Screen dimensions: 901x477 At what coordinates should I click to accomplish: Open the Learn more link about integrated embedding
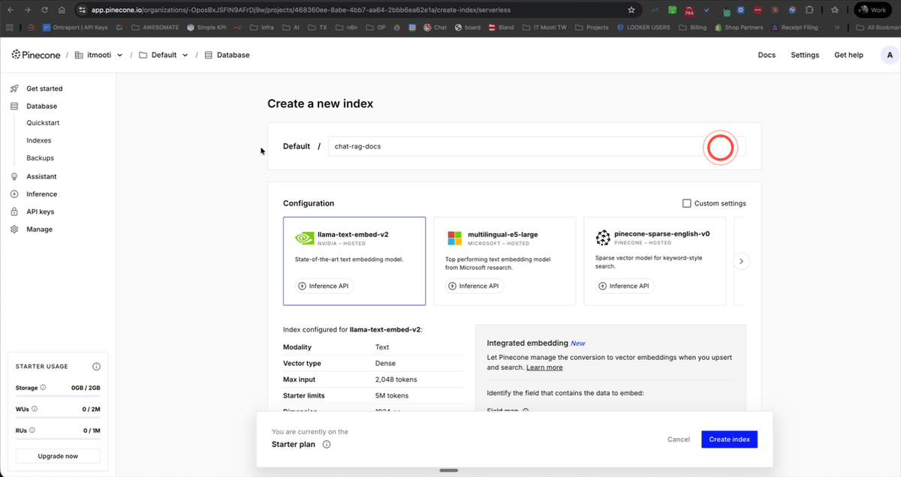coord(544,367)
